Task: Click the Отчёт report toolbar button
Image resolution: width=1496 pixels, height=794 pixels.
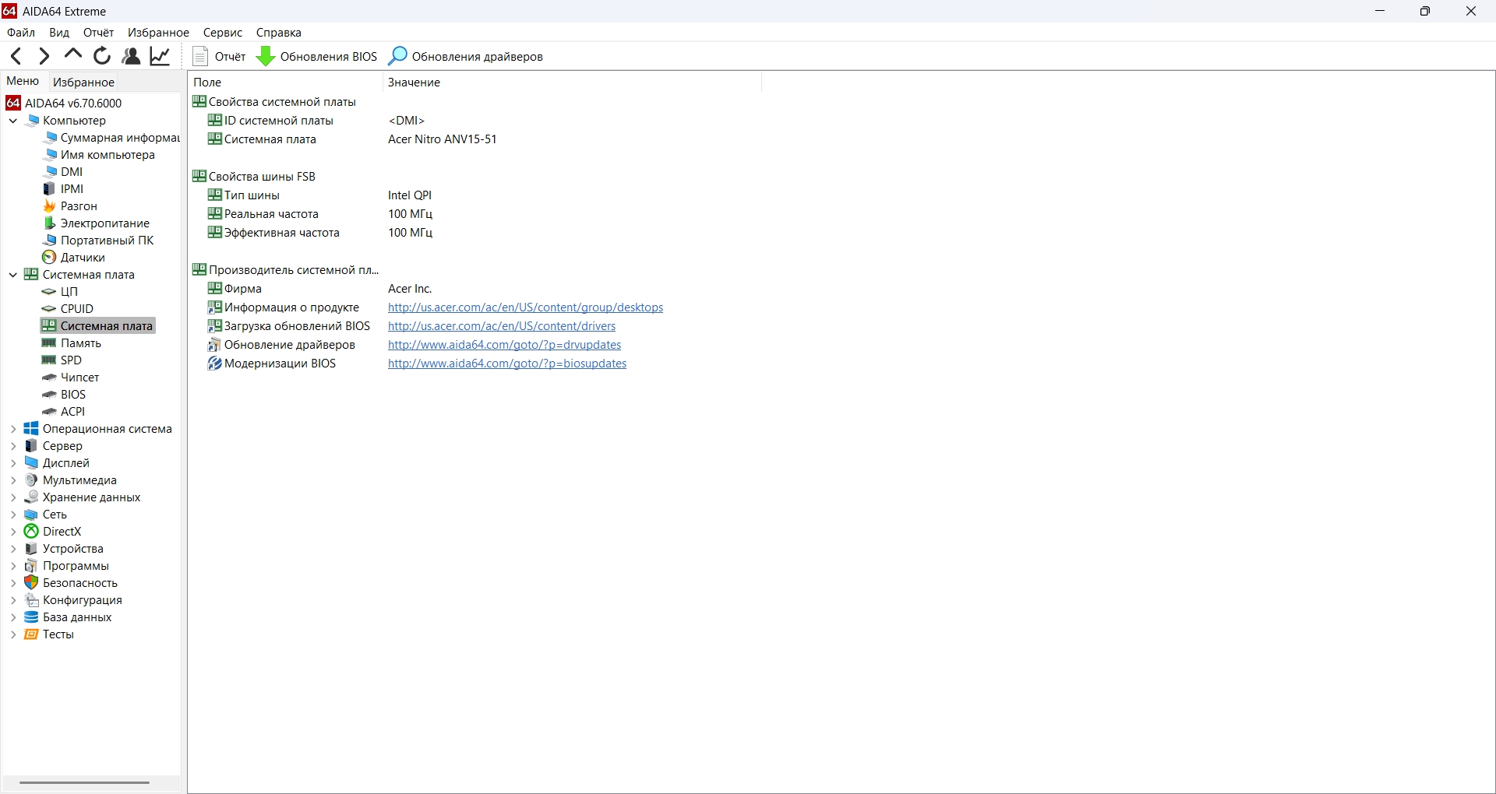Action: 220,56
